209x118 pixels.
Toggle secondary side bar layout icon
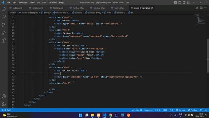coord(184,3)
